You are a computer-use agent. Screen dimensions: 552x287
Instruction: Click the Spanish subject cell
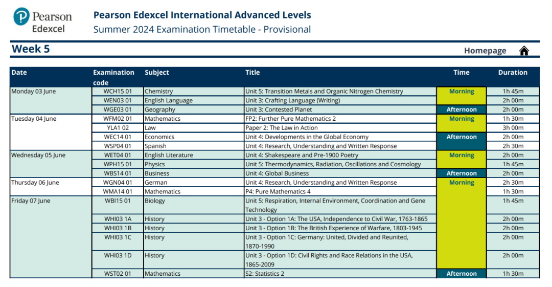click(x=193, y=146)
